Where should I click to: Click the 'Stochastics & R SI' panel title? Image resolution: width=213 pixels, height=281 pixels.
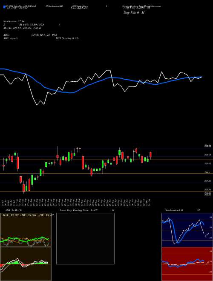pos(182,210)
